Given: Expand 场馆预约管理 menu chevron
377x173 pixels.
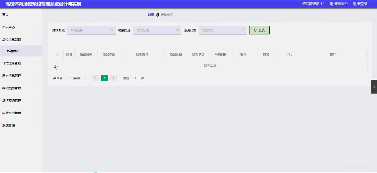Looking at the screenshot, I should point(36,100).
